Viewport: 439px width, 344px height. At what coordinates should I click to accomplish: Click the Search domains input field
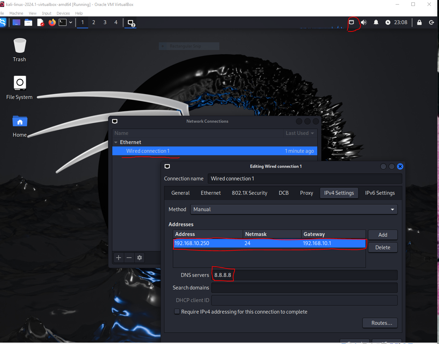click(304, 288)
